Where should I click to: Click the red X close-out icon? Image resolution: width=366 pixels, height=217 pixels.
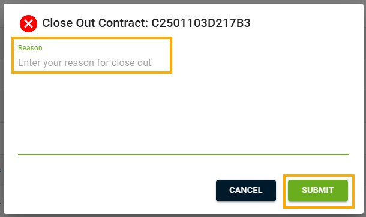(x=28, y=23)
